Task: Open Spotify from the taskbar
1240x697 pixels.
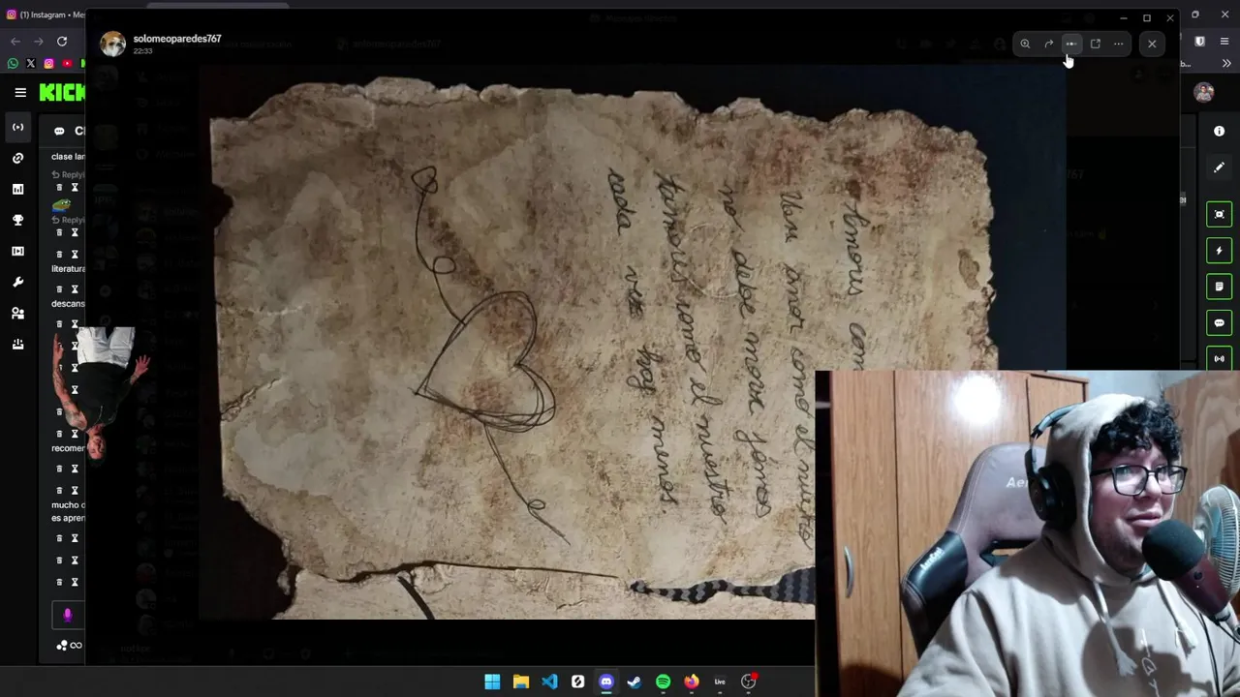Action: pos(663,682)
